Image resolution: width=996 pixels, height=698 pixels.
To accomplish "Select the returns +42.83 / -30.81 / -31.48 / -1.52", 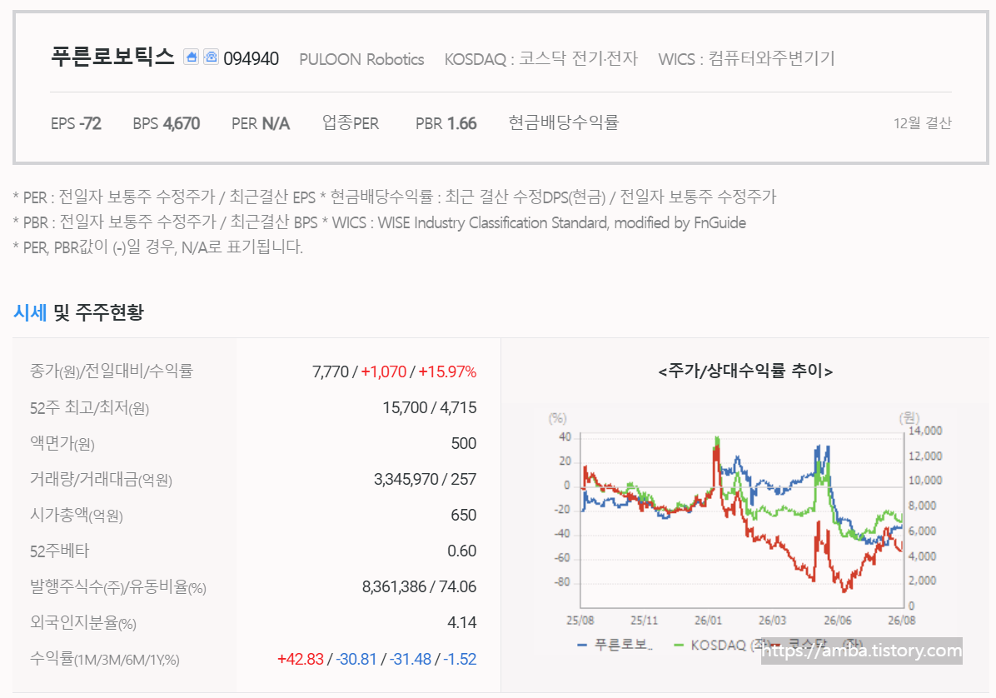I will 376,659.
